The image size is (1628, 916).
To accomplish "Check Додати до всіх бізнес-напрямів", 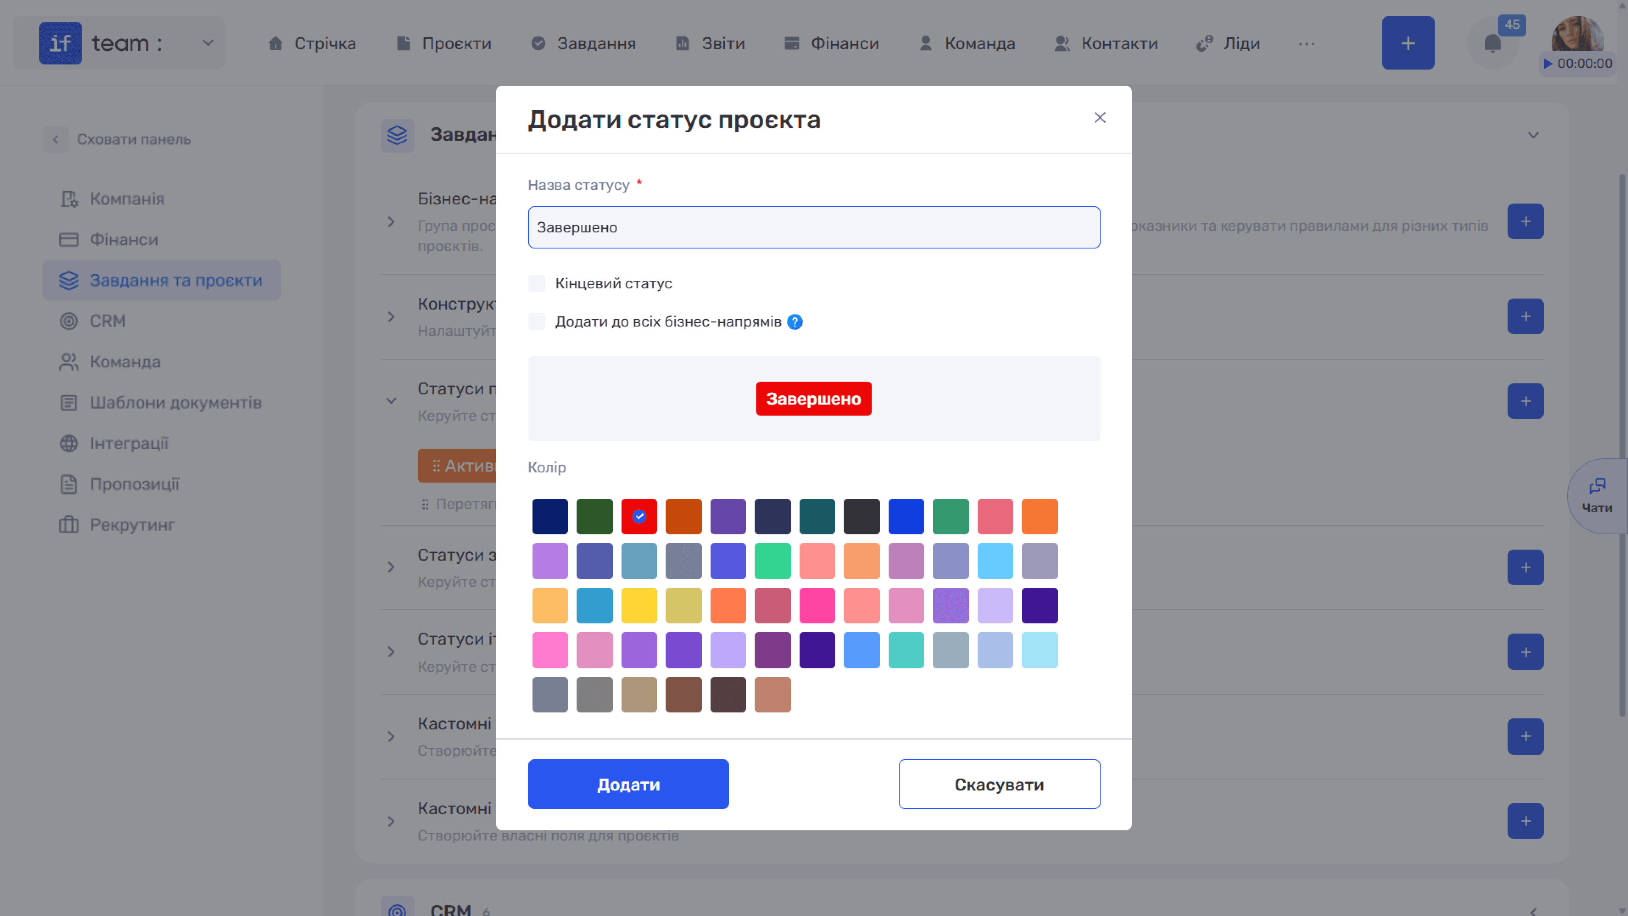I will click(537, 322).
